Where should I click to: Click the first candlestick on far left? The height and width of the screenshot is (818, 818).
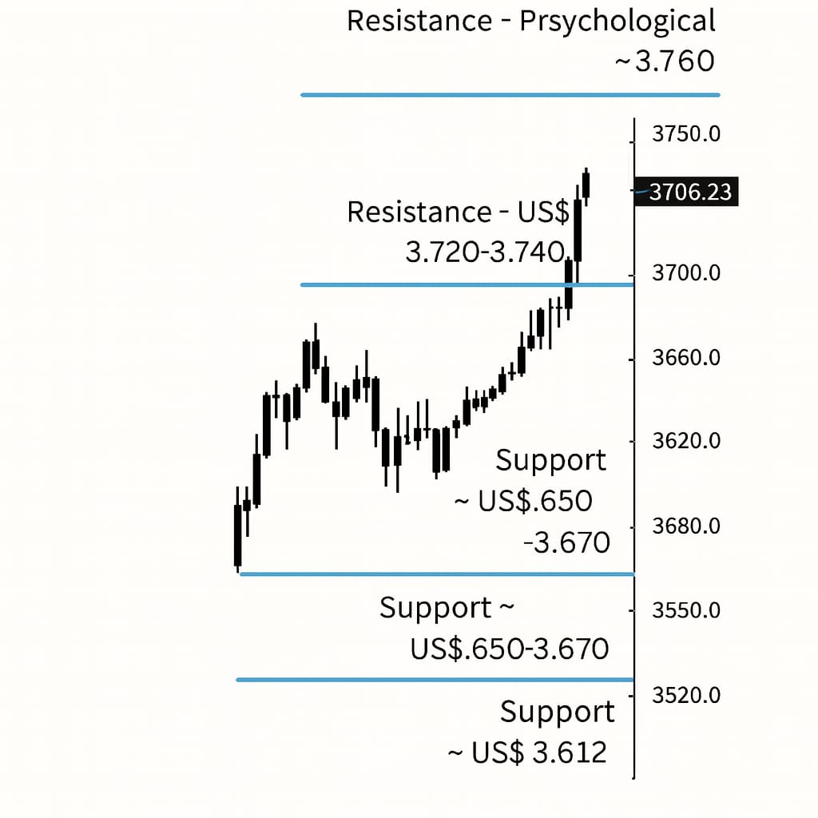point(237,534)
